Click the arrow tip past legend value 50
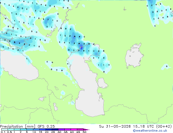The width and height of the screenshot is (173, 133). click(87, 129)
